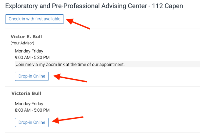Click Drop-in Online under Victor E. Bull
This screenshot has width=200, height=136.
pyautogui.click(x=32, y=76)
